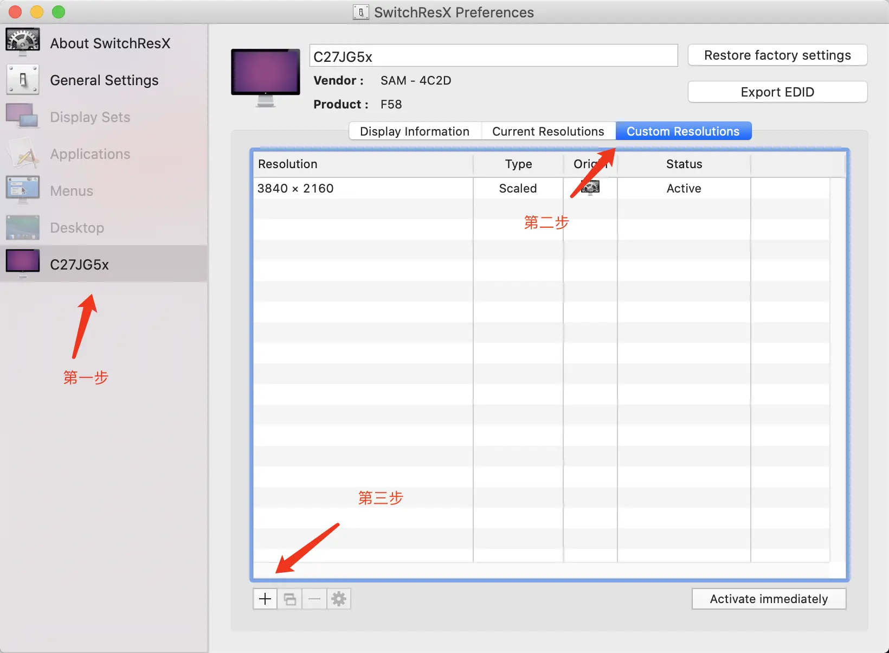Sort by the Resolution column header
The image size is (889, 653).
363,164
